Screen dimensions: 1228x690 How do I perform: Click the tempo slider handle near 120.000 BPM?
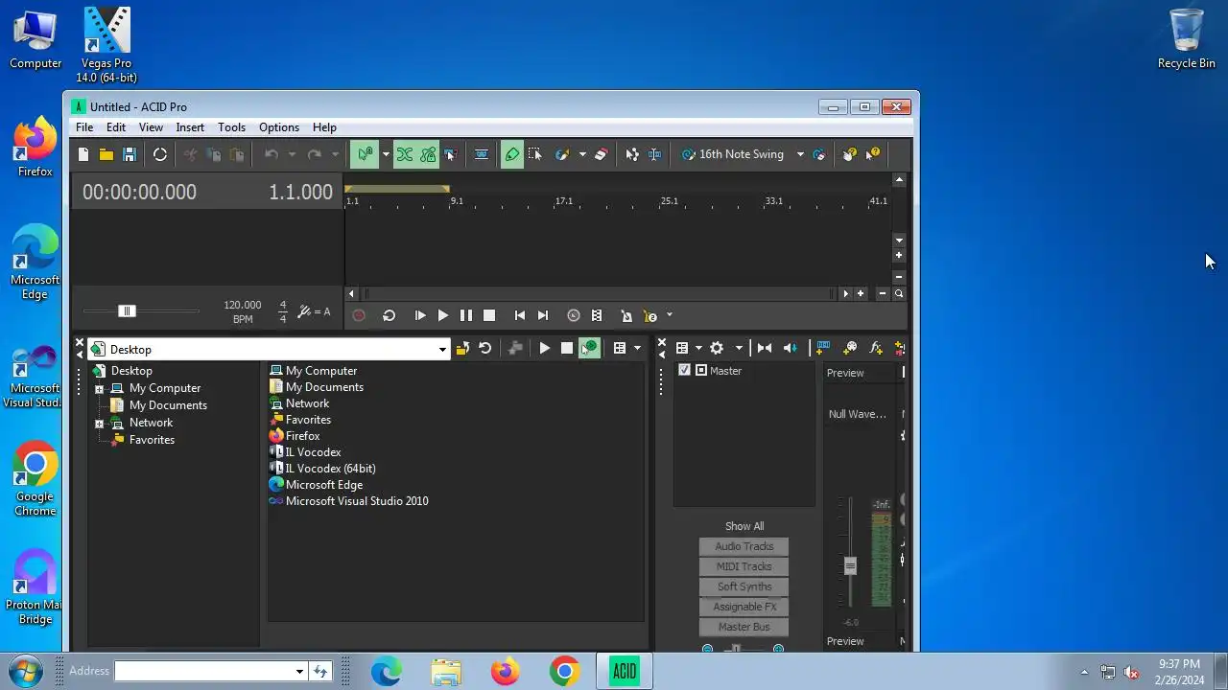click(127, 310)
